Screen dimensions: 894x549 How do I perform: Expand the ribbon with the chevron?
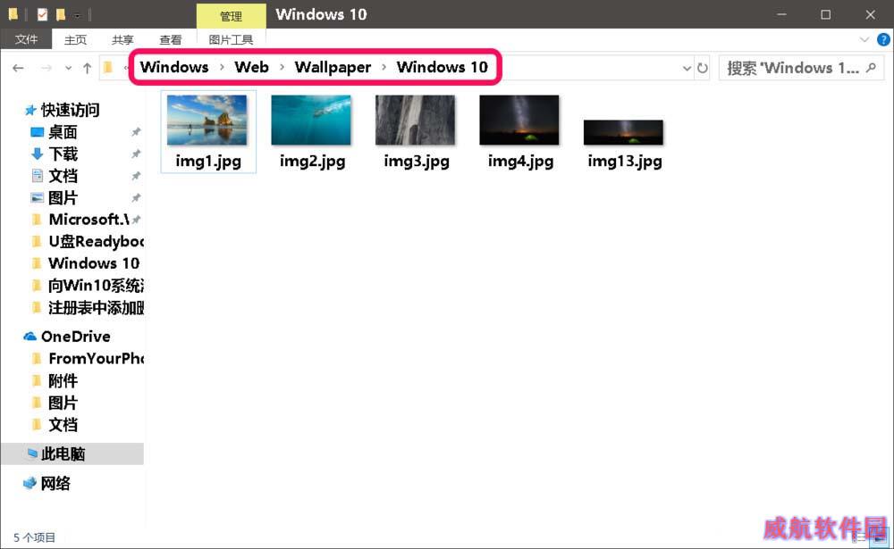(x=864, y=39)
